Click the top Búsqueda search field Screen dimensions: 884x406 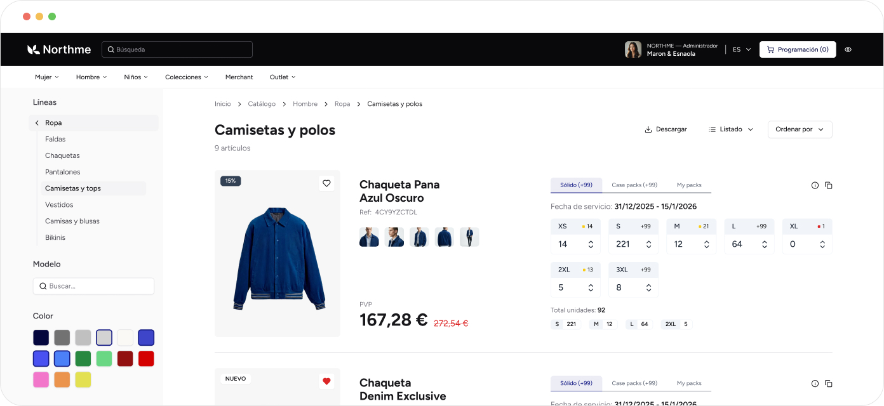177,49
